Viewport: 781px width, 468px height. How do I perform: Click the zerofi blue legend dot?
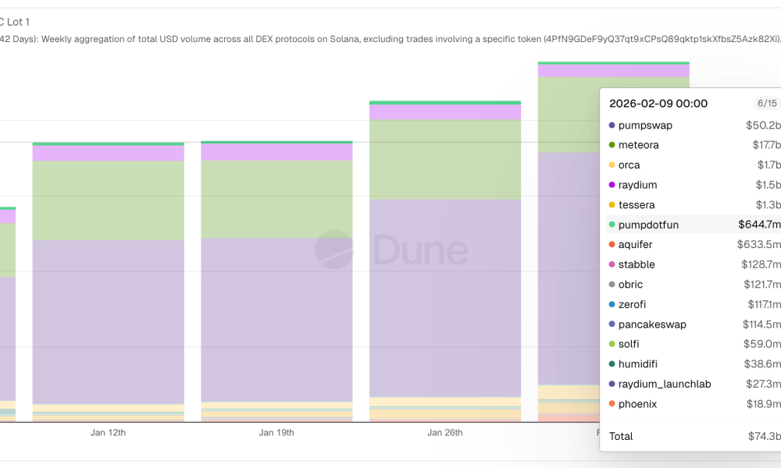(612, 305)
